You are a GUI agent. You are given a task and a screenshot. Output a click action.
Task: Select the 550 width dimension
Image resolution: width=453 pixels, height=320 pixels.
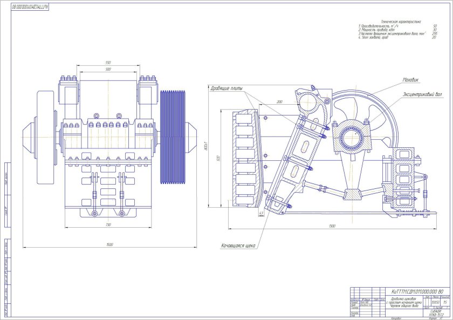click(x=108, y=63)
